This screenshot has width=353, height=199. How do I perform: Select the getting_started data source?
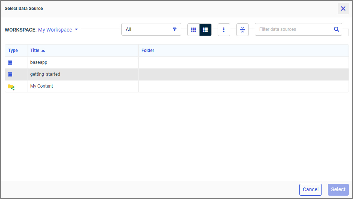click(177, 74)
